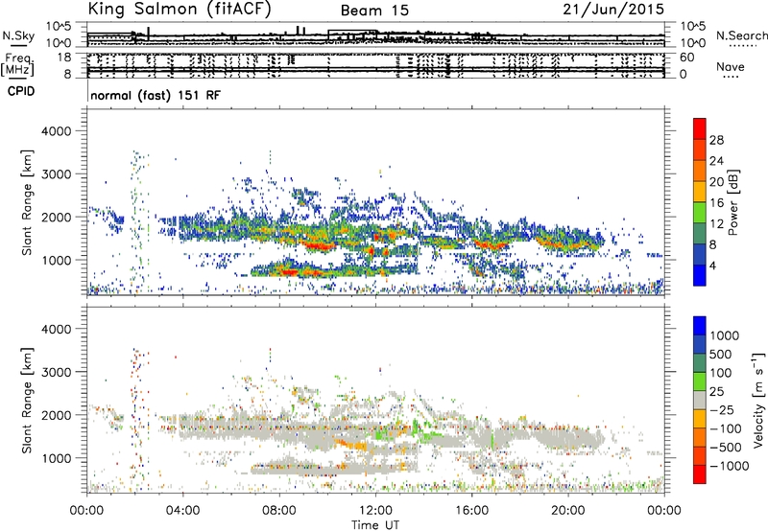Screen dimensions: 768x531
Task: Click the "Power [dB]" colorbar title
Action: 732,202
